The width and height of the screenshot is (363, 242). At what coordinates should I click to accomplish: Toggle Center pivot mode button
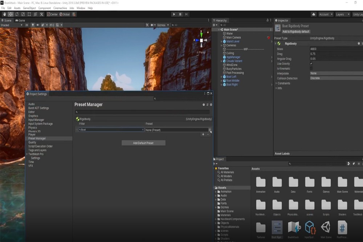[x=53, y=15]
